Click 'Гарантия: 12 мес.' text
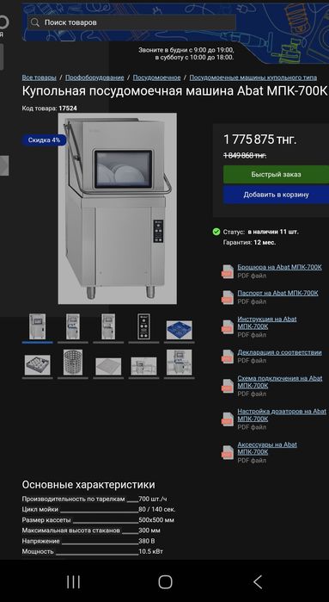The width and height of the screenshot is (329, 602). 249,243
